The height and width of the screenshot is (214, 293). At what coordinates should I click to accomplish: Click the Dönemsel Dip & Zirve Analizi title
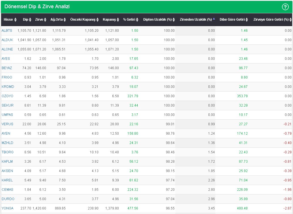pyautogui.click(x=37, y=7)
